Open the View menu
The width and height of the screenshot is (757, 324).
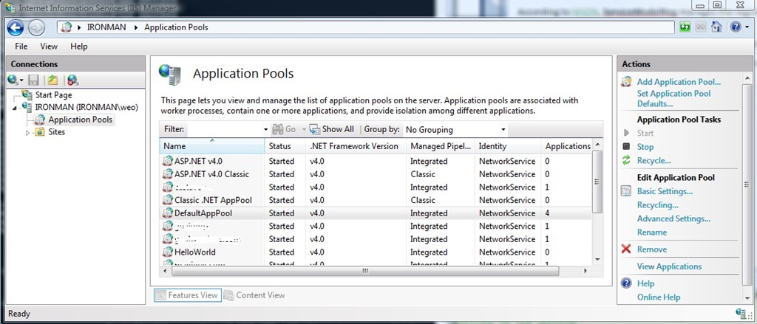click(x=49, y=46)
